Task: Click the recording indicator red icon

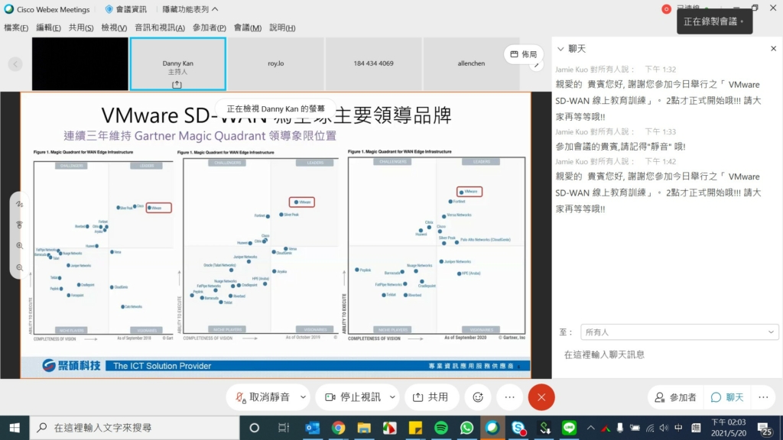Action: [x=666, y=9]
